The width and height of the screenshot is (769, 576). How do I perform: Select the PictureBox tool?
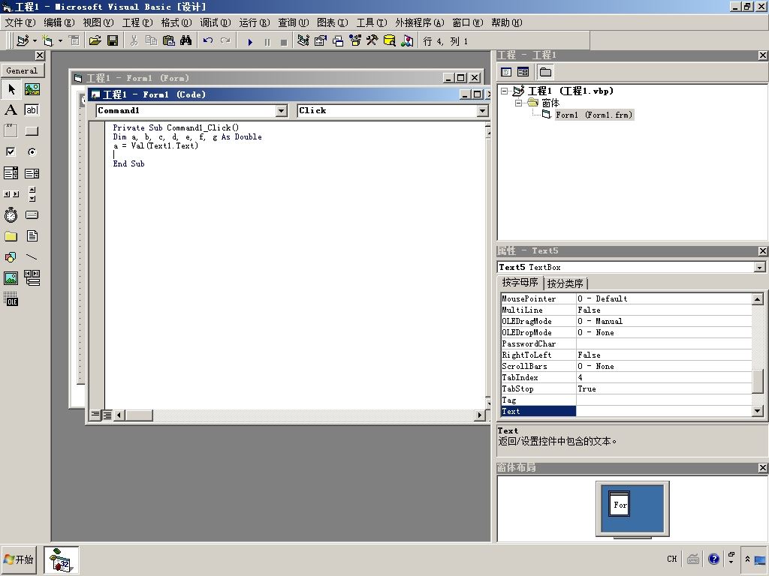pos(32,89)
